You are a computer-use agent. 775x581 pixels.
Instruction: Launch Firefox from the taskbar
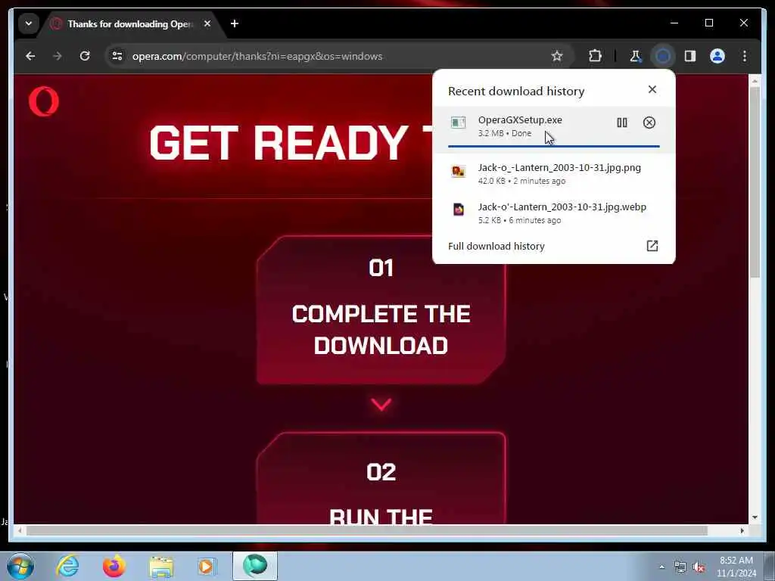point(114,566)
